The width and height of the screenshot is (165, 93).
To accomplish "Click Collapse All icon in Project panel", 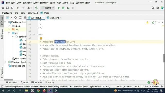I will click(25, 18).
